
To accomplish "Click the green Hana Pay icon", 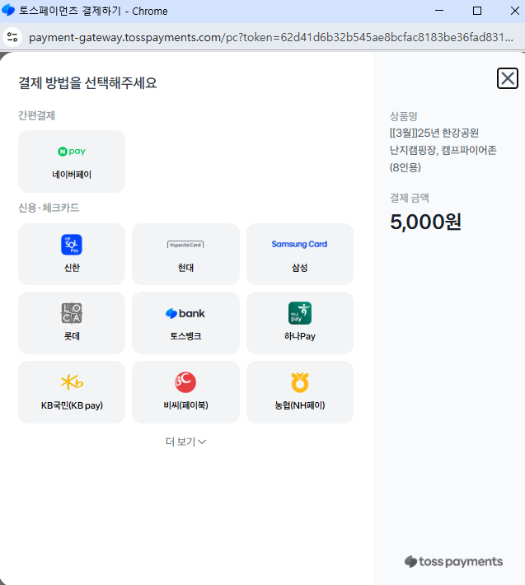I will click(300, 313).
